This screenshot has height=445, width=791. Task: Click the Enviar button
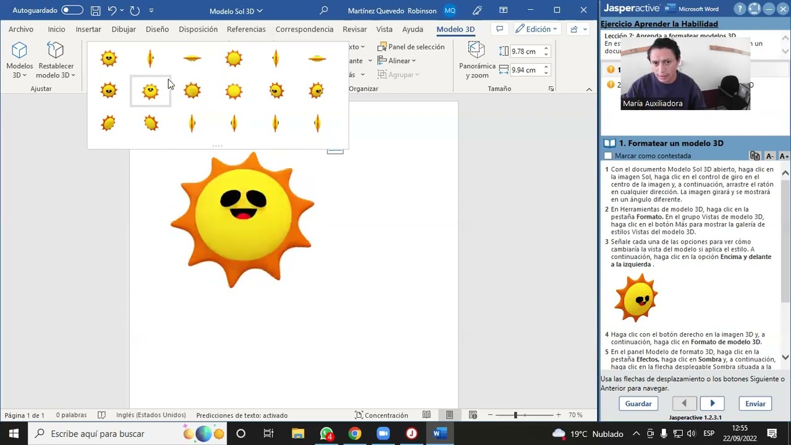pyautogui.click(x=755, y=404)
